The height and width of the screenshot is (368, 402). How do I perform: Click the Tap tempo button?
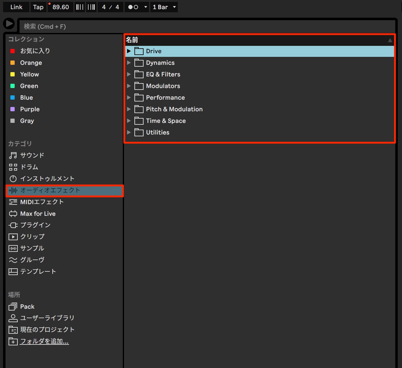38,7
